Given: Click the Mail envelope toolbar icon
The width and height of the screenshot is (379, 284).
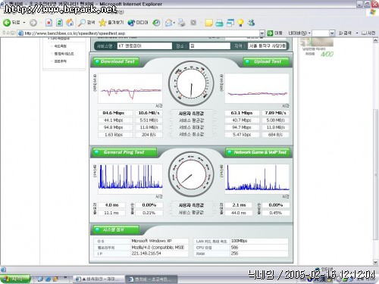Looking at the screenshot, I should 168,23.
